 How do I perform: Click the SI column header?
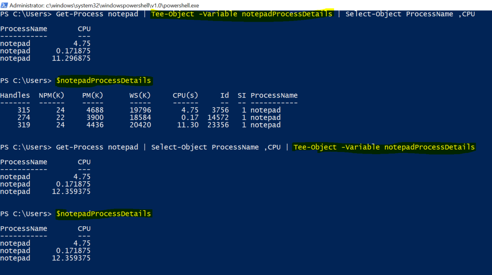pos(241,95)
